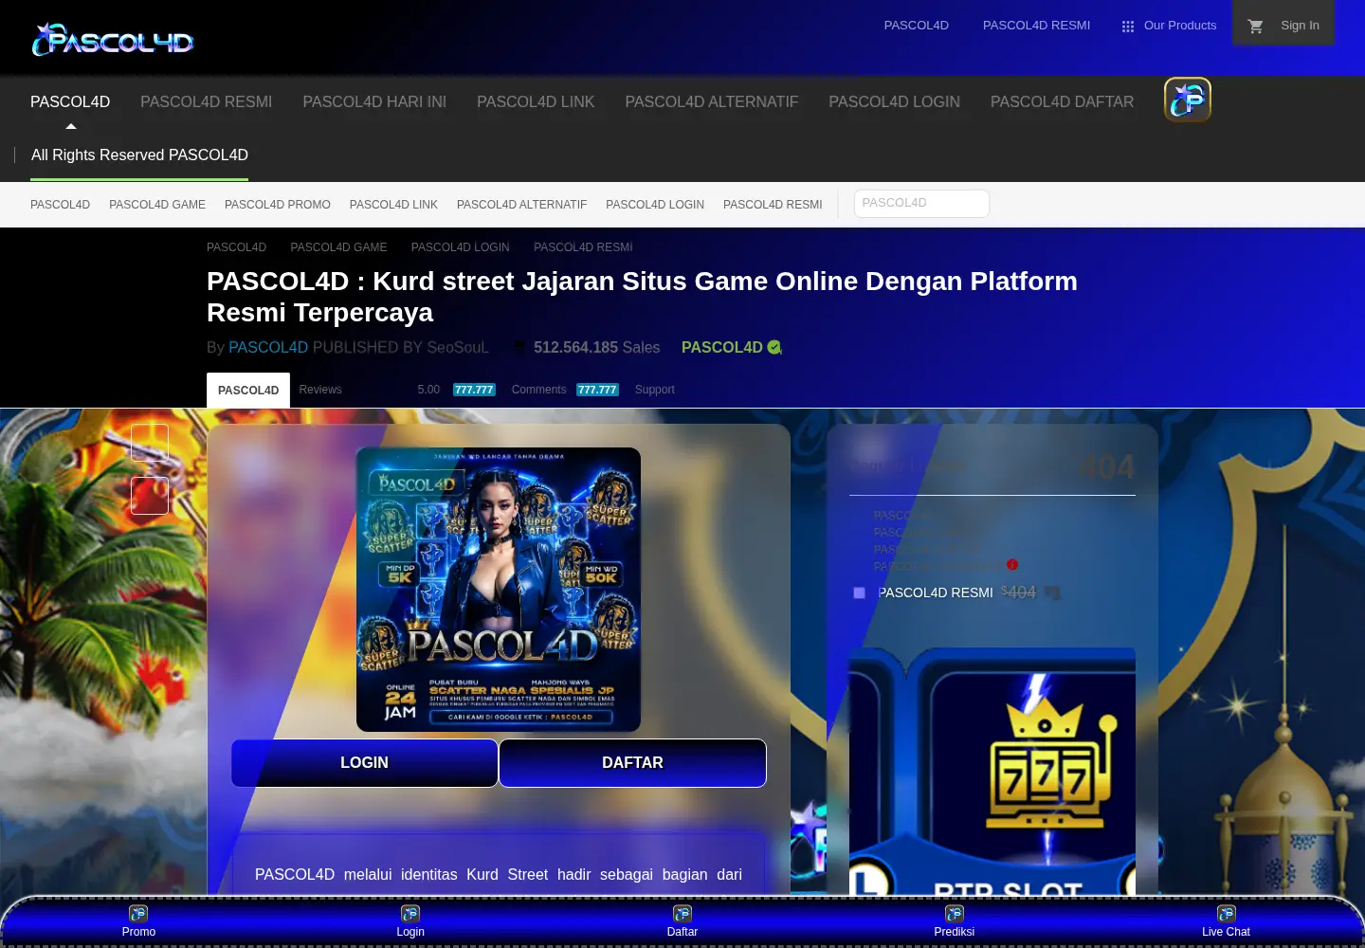Click the green verified badge beside PASCOL4D

774,347
